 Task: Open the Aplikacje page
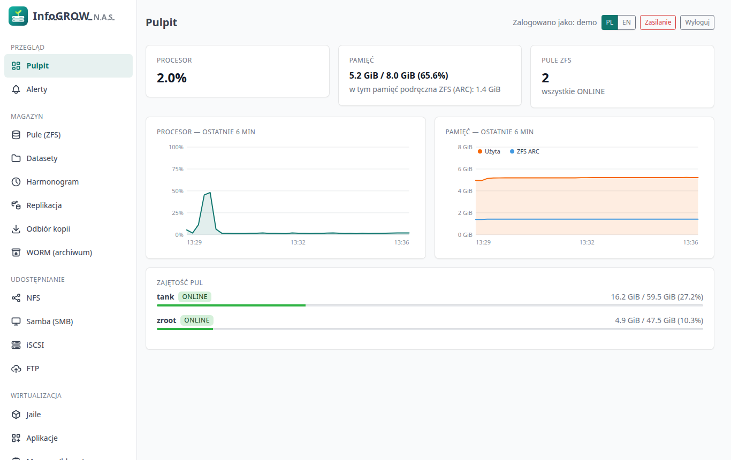(x=68, y=438)
